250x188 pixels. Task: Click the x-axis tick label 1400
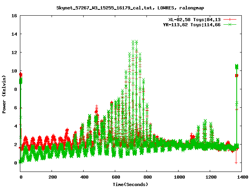[x=243, y=177]
